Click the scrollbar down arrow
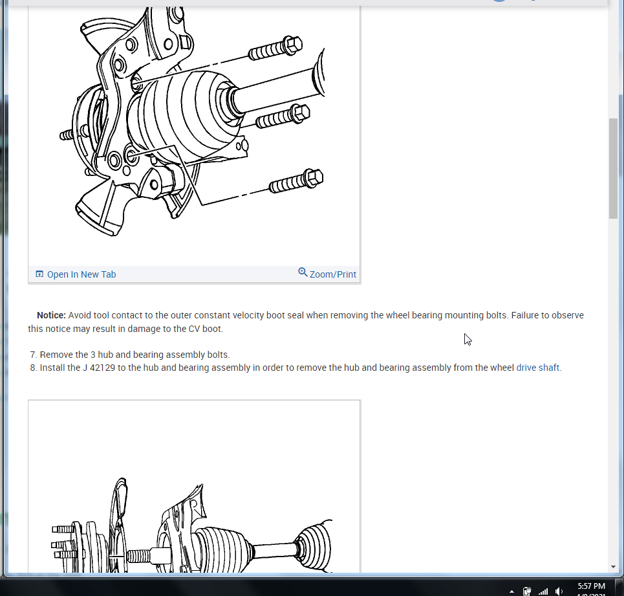 coord(613,566)
